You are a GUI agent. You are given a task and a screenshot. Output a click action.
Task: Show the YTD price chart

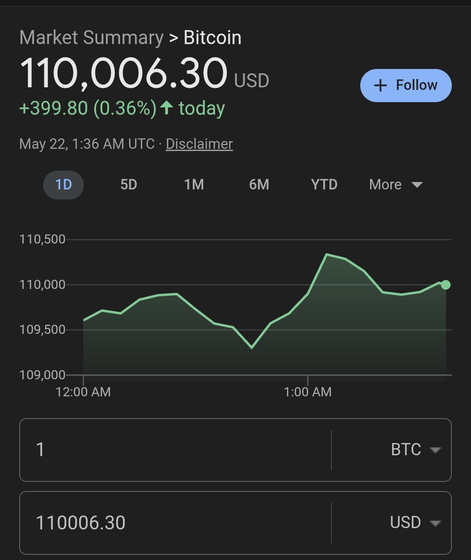(324, 185)
